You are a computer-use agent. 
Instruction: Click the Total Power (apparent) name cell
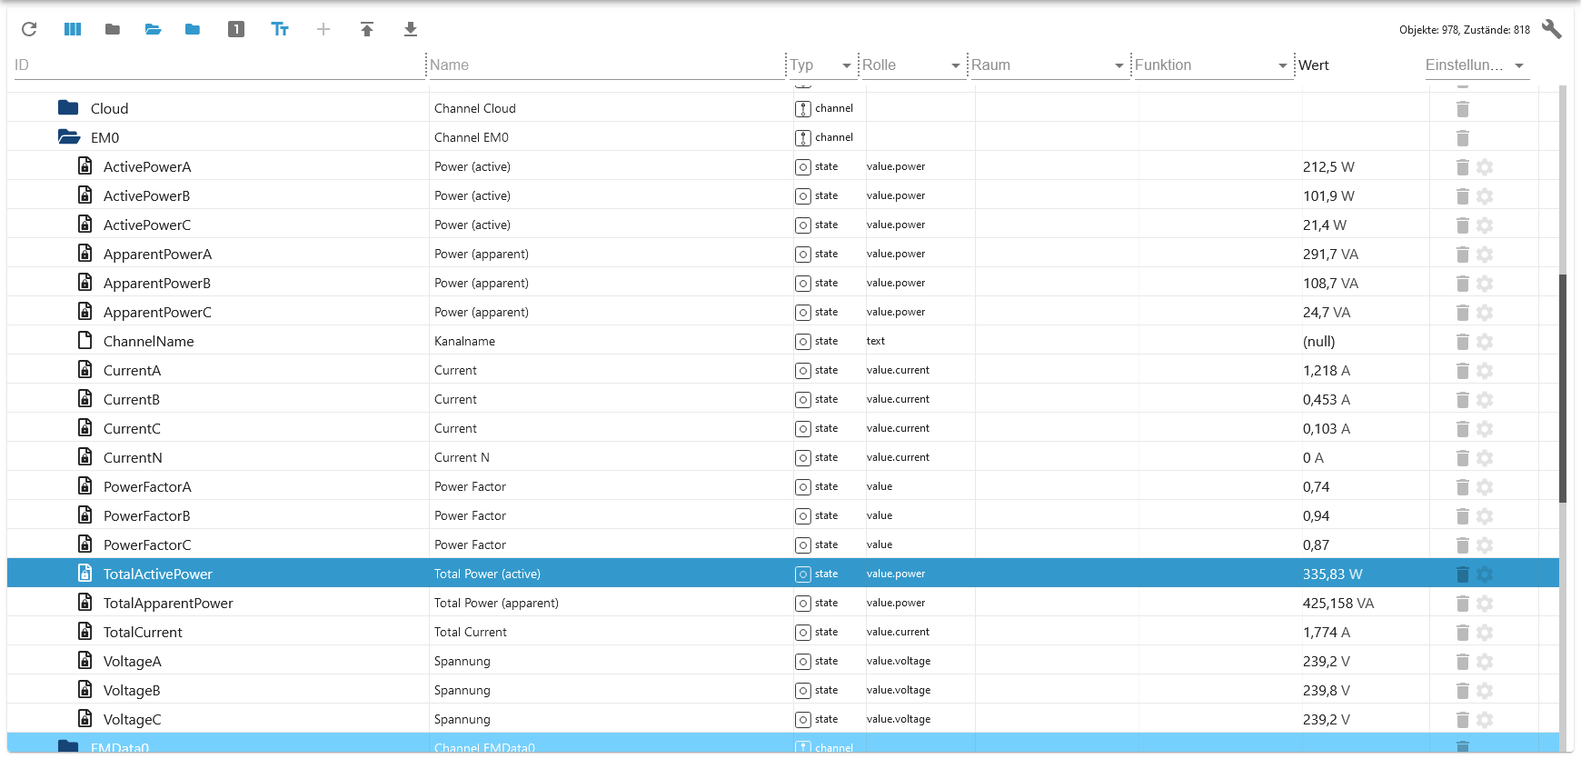(x=496, y=604)
